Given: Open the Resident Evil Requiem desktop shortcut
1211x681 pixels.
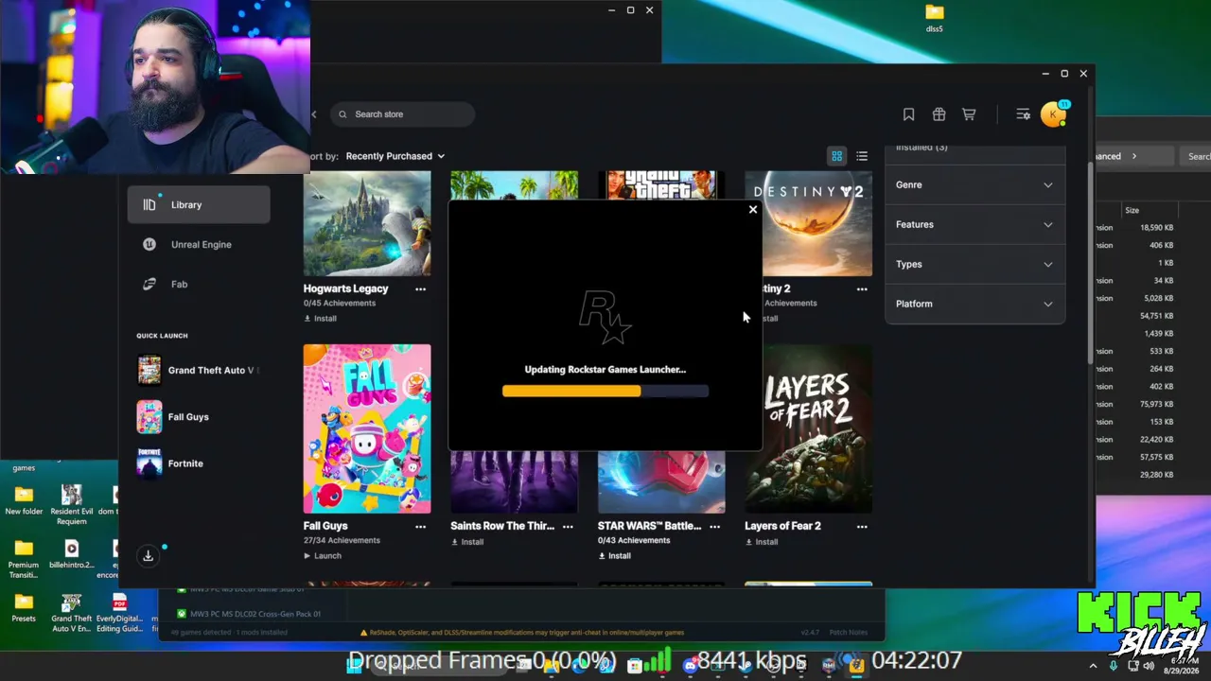Looking at the screenshot, I should [71, 506].
